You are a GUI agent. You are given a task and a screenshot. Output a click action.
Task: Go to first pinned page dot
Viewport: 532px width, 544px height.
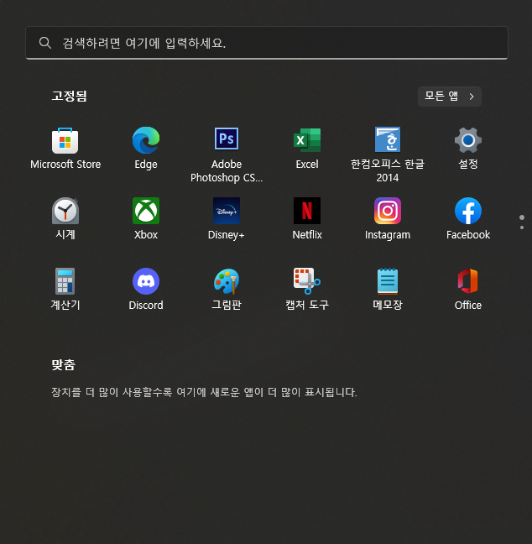click(x=522, y=217)
